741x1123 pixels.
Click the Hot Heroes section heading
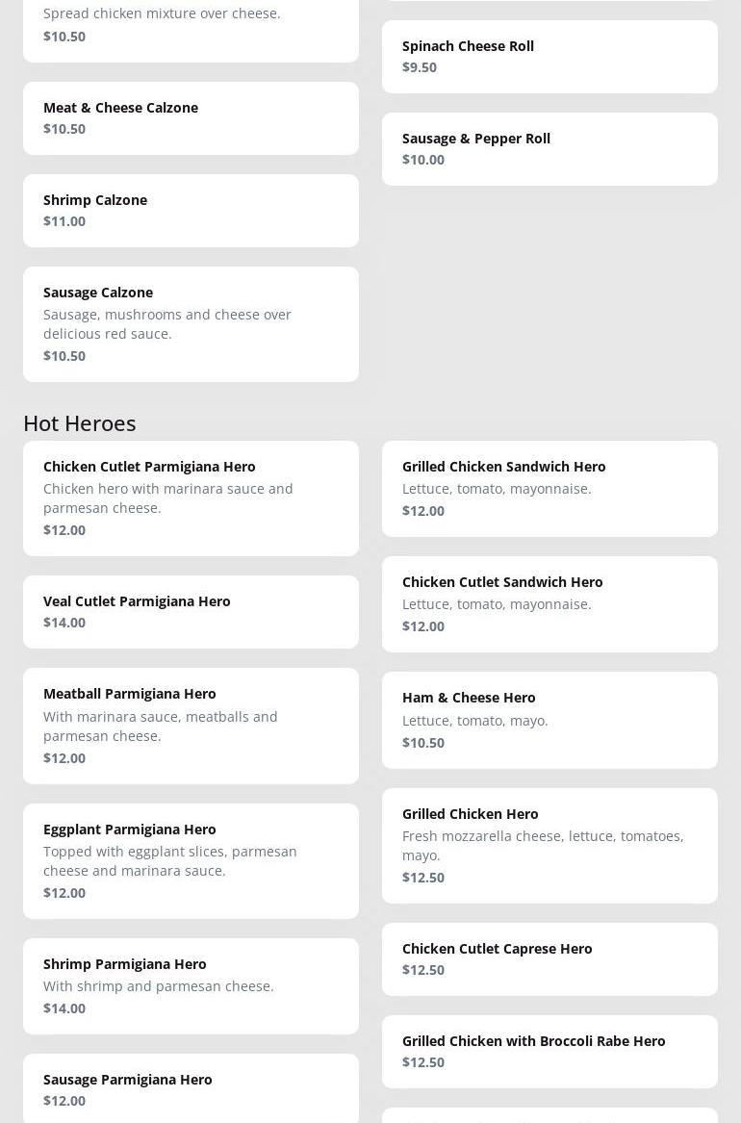click(80, 422)
